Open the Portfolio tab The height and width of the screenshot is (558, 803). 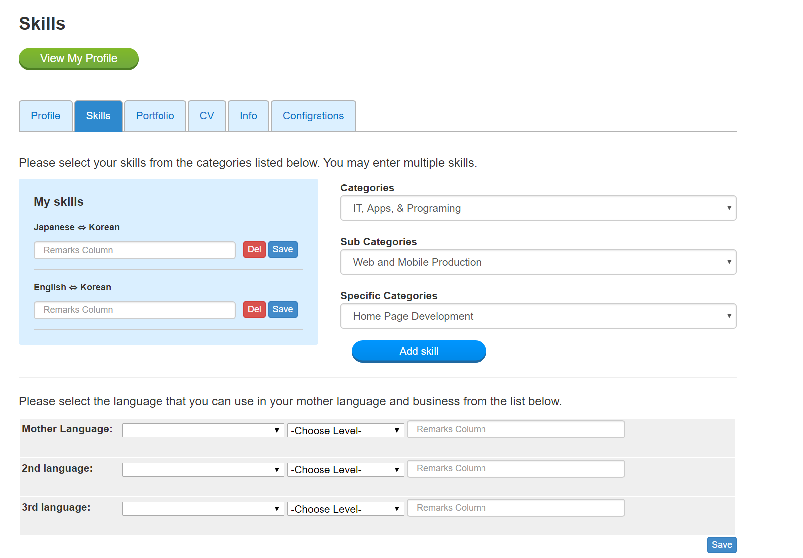coord(155,116)
